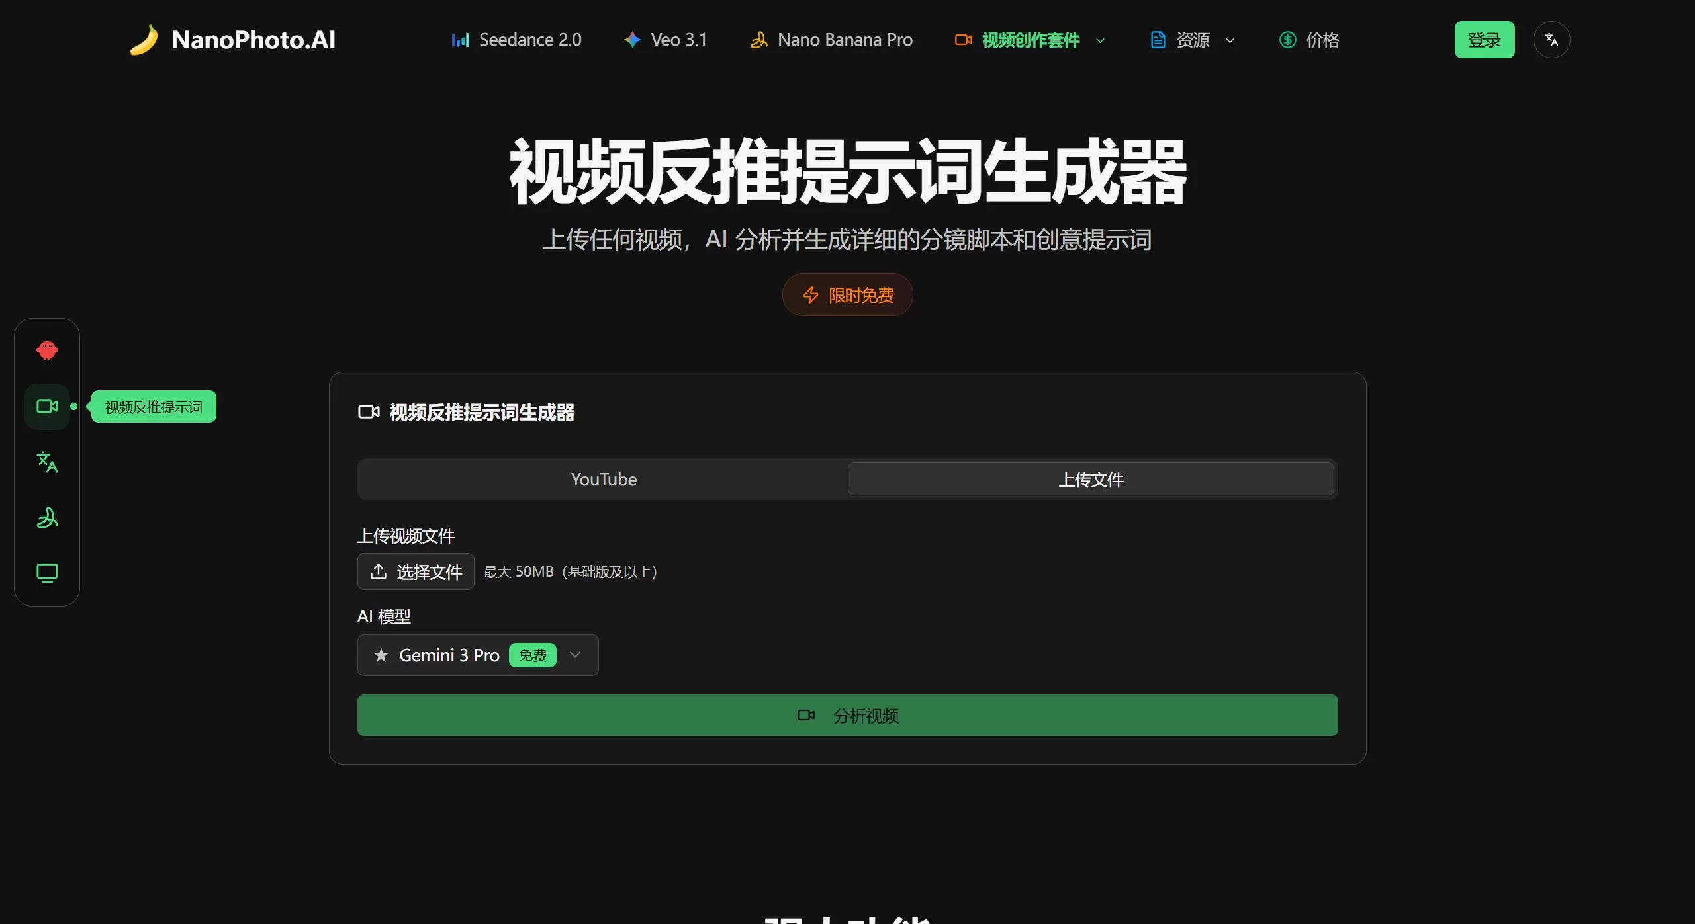Click the camera icon in the card header
Image resolution: width=1695 pixels, height=924 pixels.
click(x=369, y=412)
